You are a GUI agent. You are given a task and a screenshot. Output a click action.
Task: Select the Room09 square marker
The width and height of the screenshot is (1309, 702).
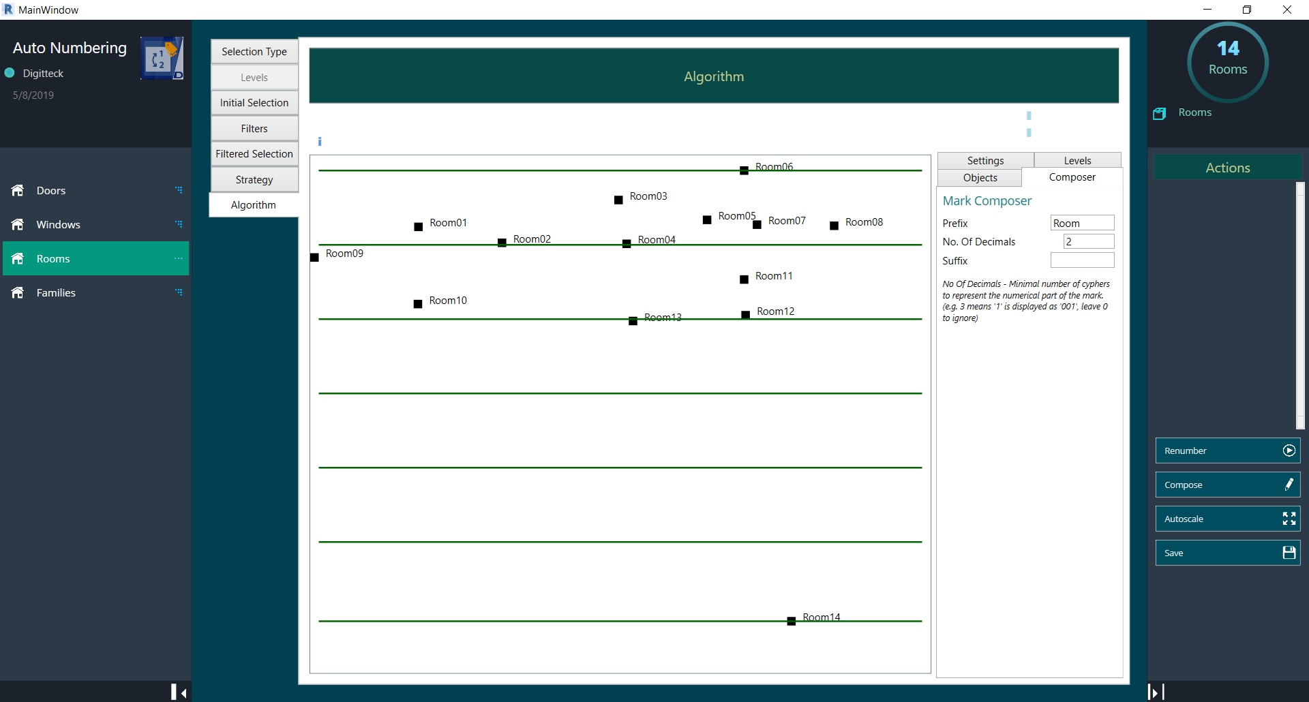tap(314, 258)
